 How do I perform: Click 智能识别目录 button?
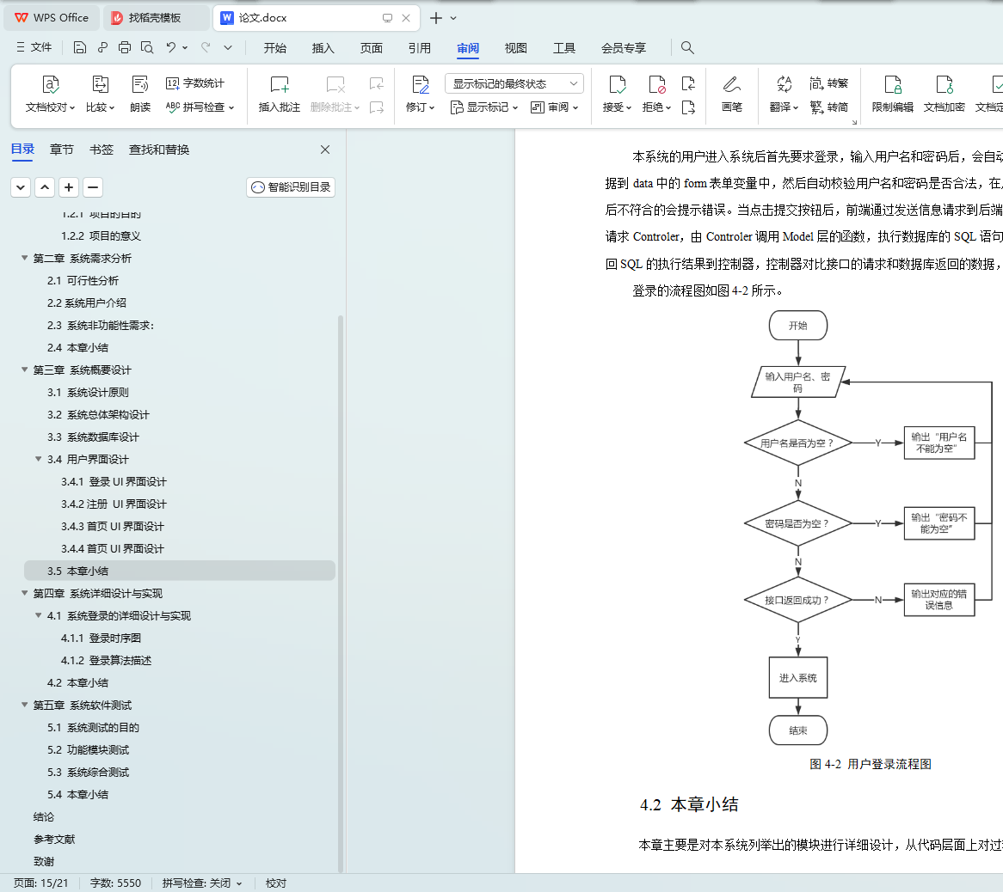click(291, 187)
